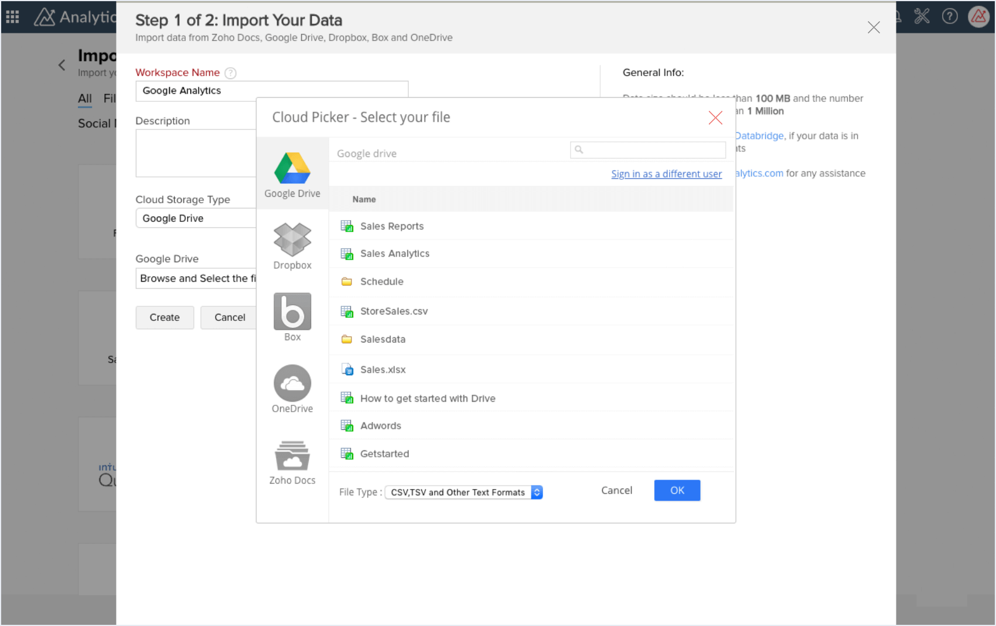Click the Workspace Name help icon

(x=231, y=73)
